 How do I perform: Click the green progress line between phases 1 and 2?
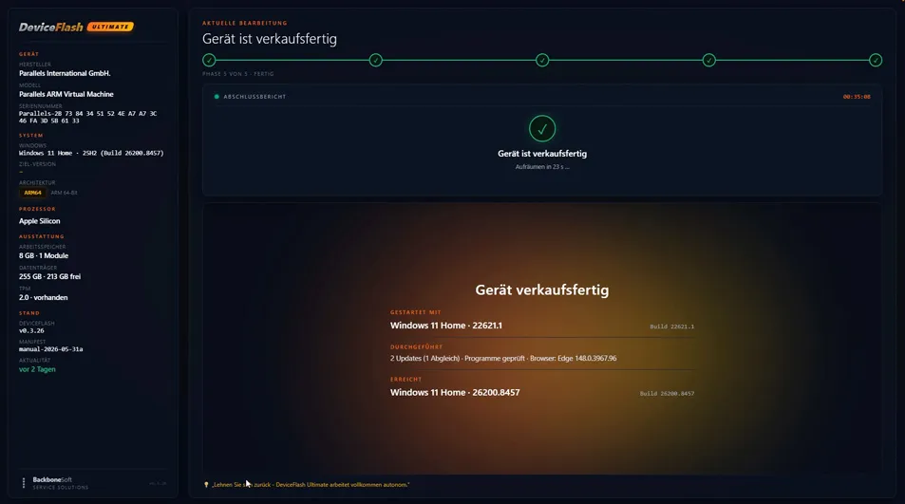coord(292,60)
